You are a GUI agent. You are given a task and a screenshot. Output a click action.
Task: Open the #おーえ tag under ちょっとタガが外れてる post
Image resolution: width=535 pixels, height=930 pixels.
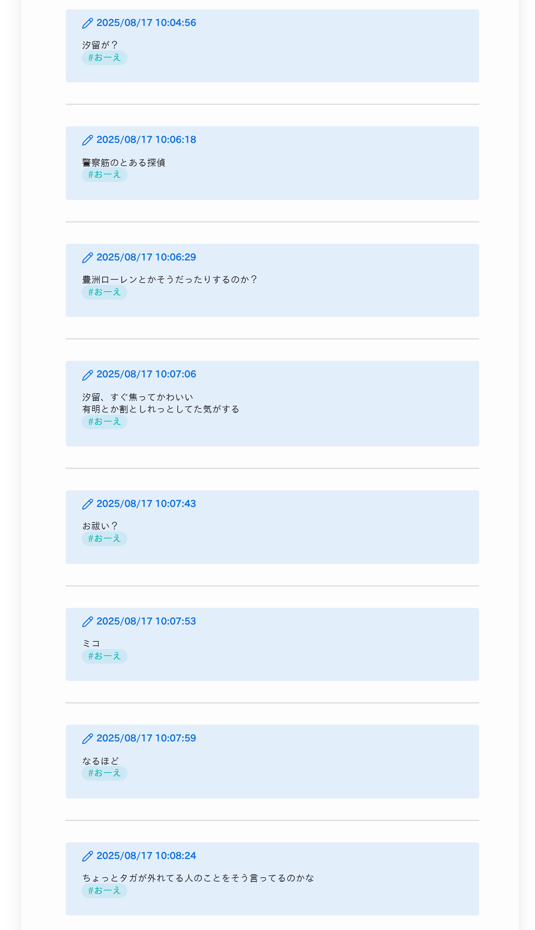(x=104, y=891)
